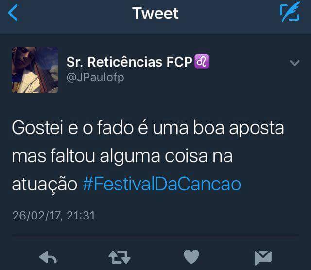Compose a new tweet with quill icon

coord(290,12)
